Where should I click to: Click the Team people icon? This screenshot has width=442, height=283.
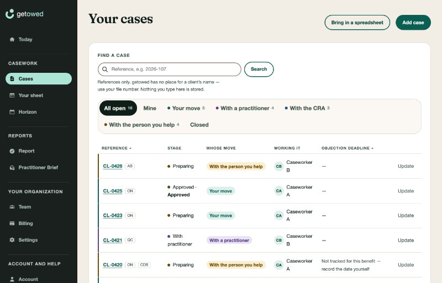(12, 207)
